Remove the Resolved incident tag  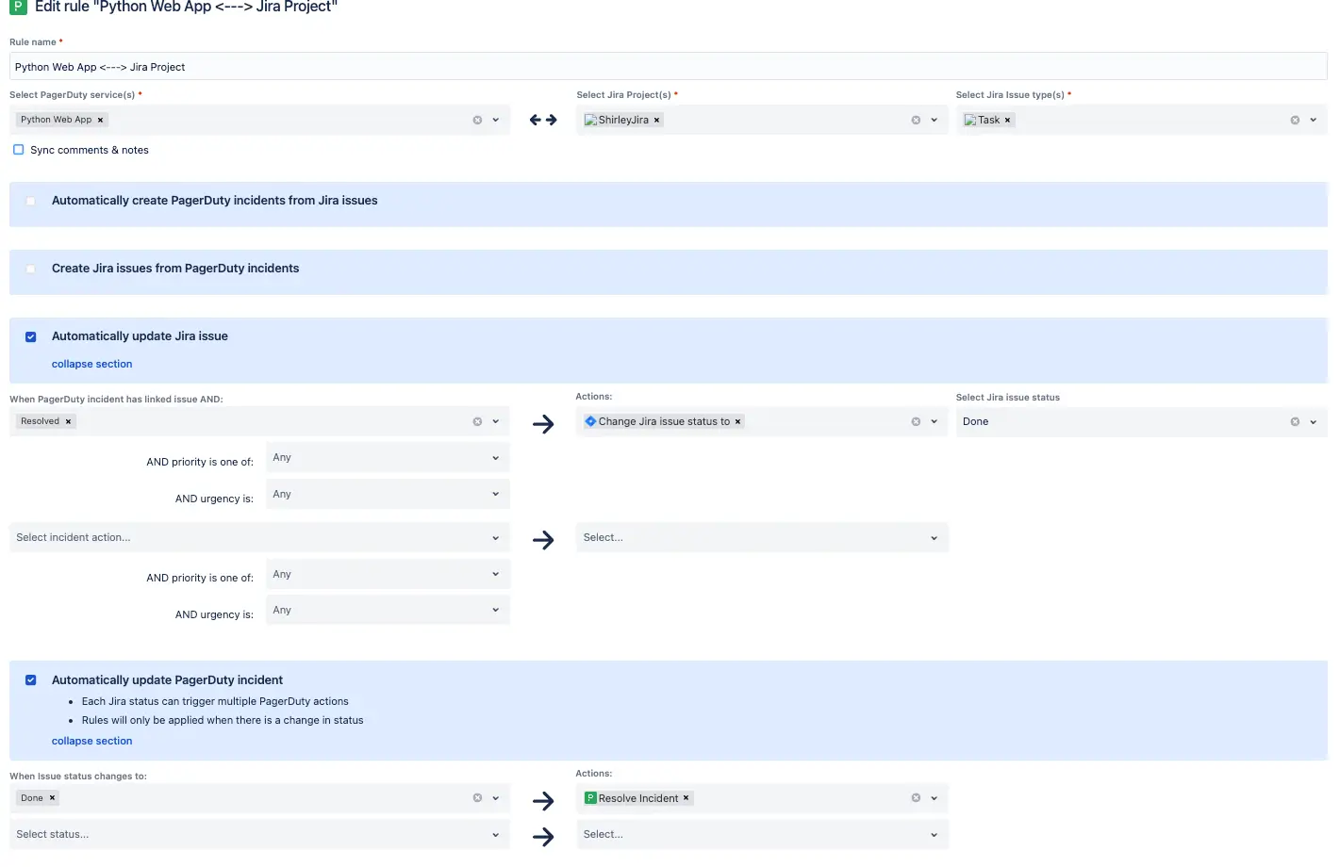click(68, 421)
